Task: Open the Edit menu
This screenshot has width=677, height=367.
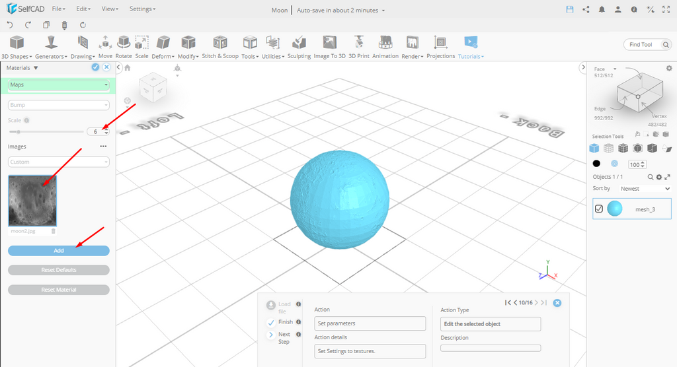Action: click(x=83, y=9)
